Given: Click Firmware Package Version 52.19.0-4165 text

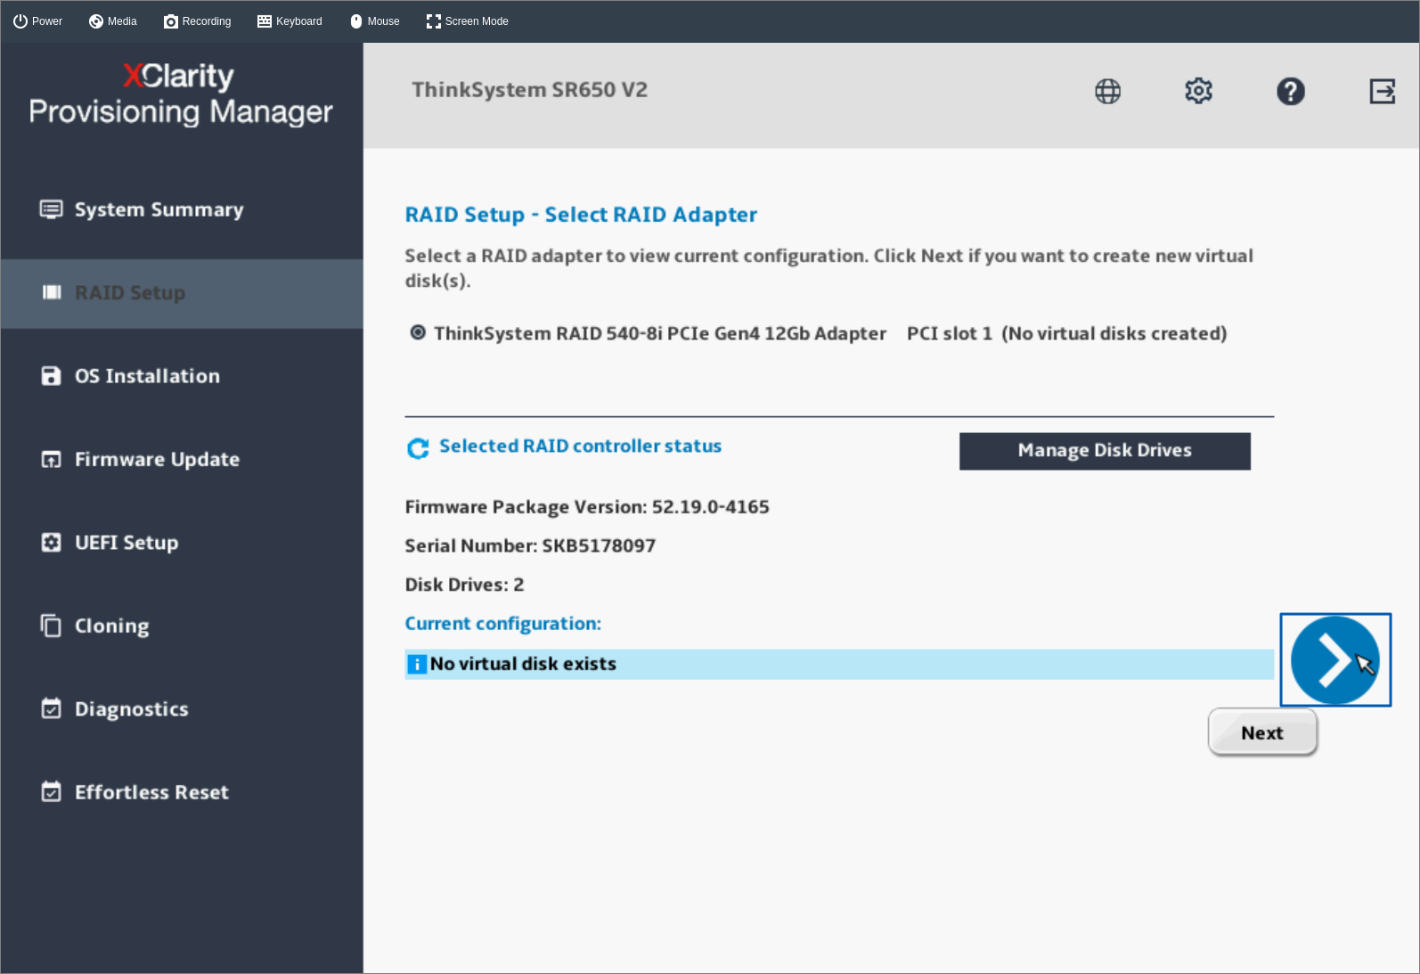Looking at the screenshot, I should (587, 507).
